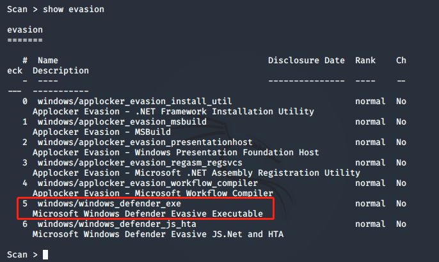The width and height of the screenshot is (439, 262).
Task: Click the 'show evasion' command text
Action: (x=74, y=9)
